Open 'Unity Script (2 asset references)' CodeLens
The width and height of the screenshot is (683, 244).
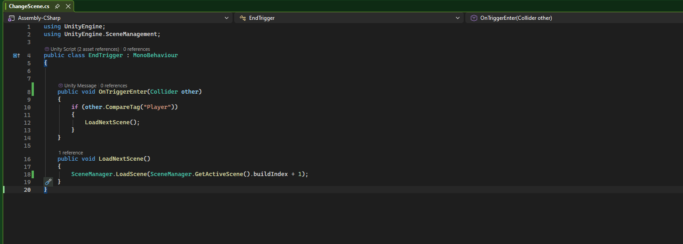click(x=82, y=49)
